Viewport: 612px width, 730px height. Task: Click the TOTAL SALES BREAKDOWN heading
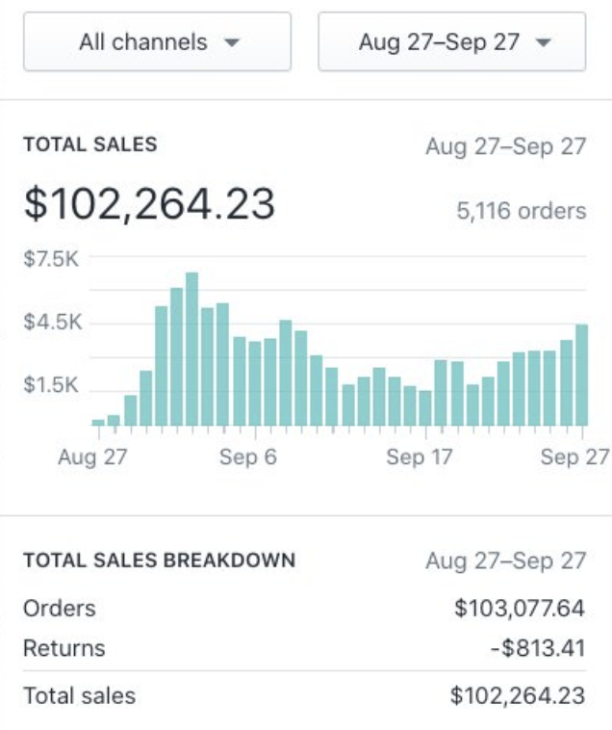pos(159,561)
